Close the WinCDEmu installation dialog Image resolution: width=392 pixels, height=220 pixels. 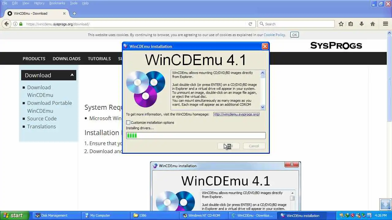click(265, 46)
